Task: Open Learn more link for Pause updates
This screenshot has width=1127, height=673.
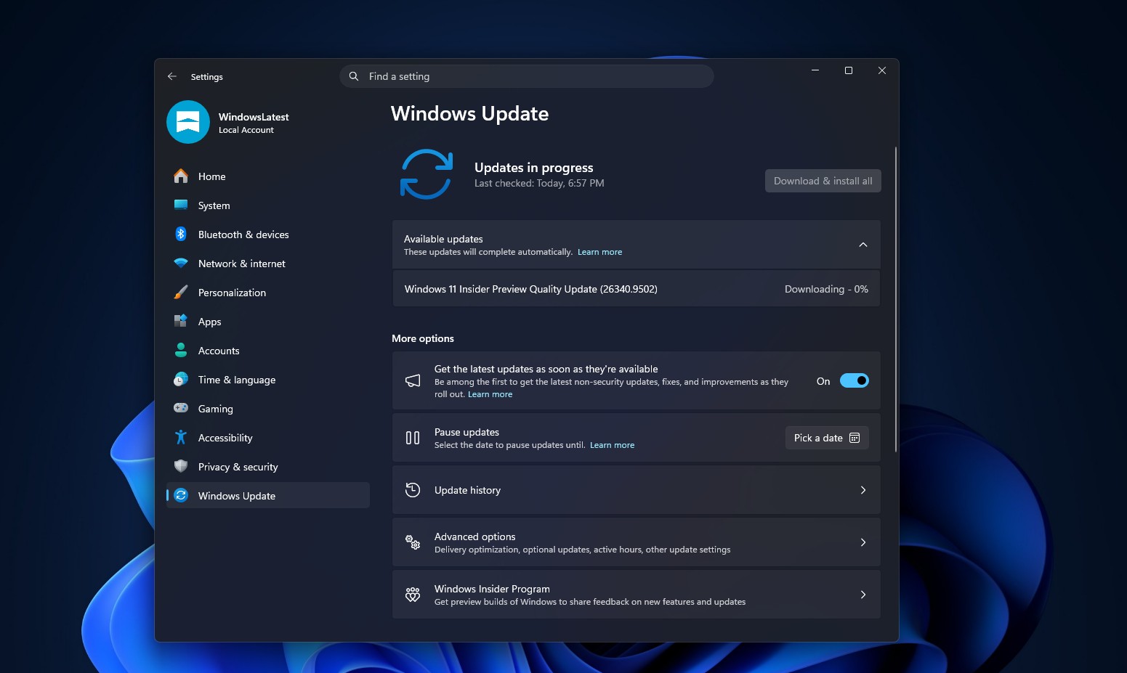Action: tap(612, 445)
